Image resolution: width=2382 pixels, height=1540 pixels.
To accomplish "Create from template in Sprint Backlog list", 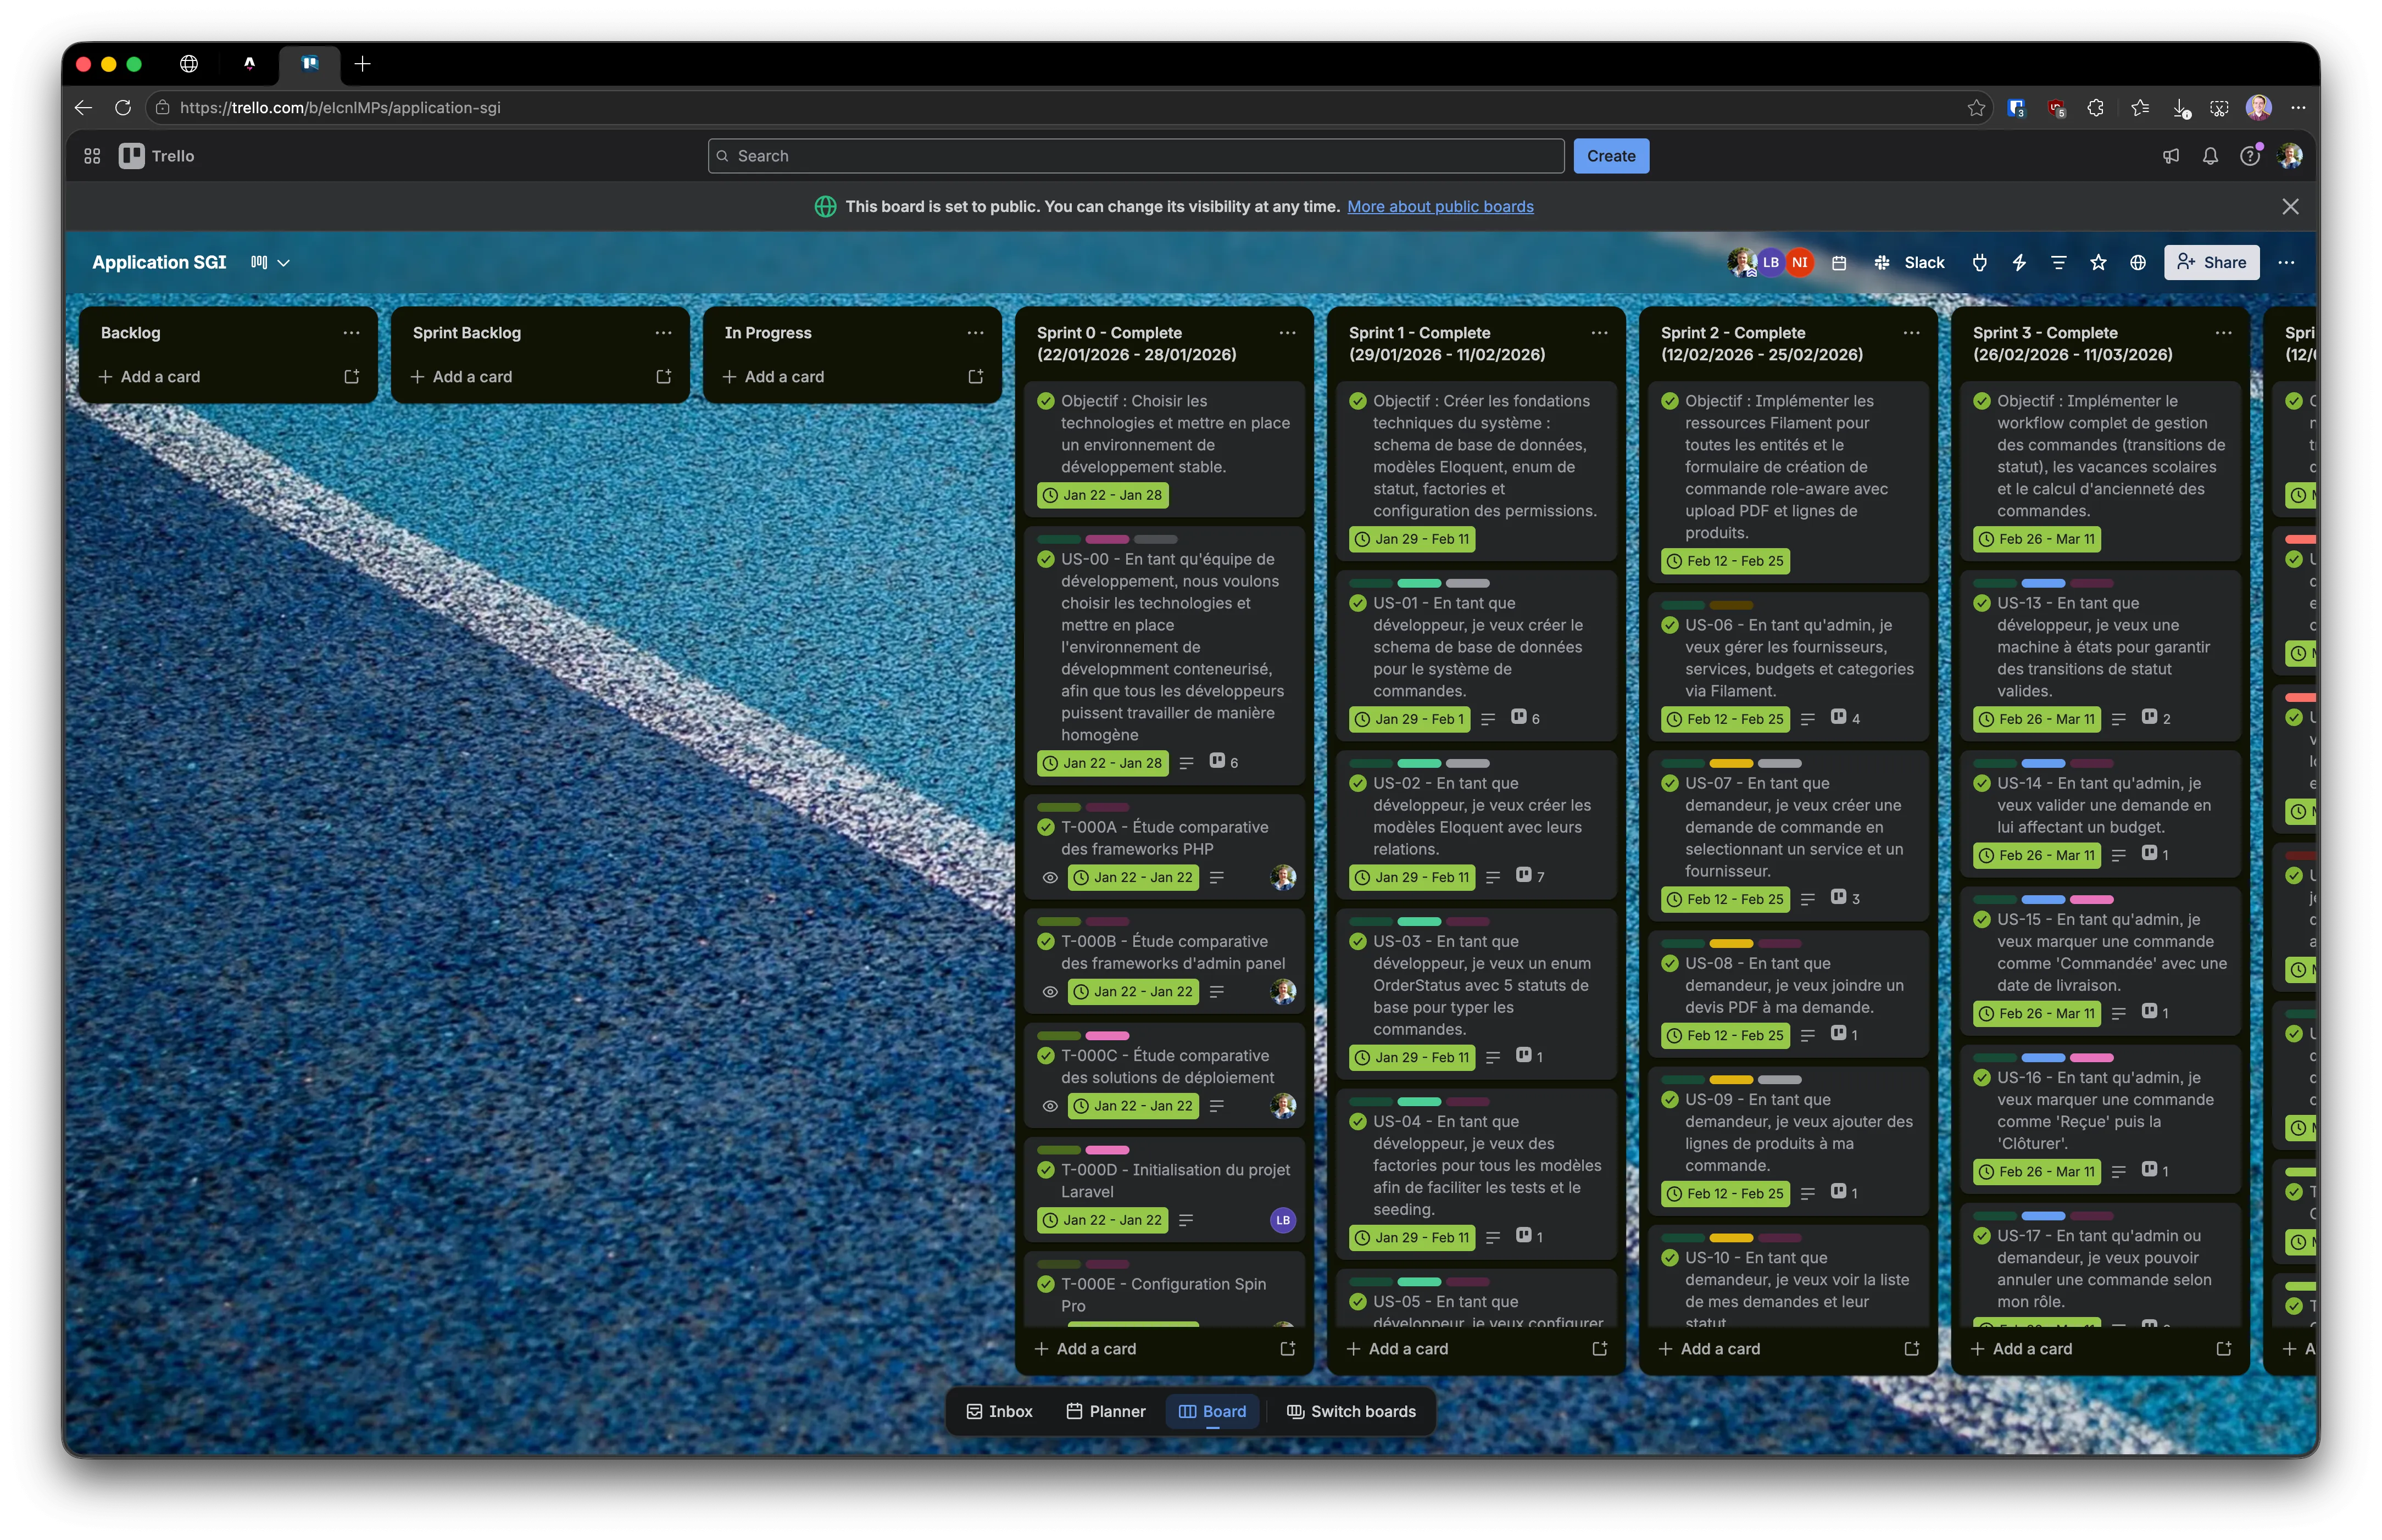I will pyautogui.click(x=664, y=377).
